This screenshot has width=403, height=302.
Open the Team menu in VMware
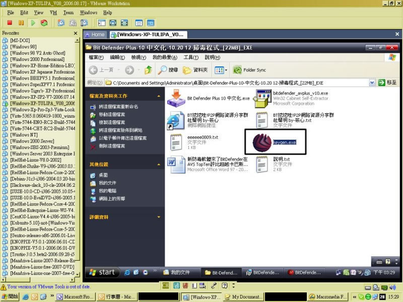click(69, 12)
